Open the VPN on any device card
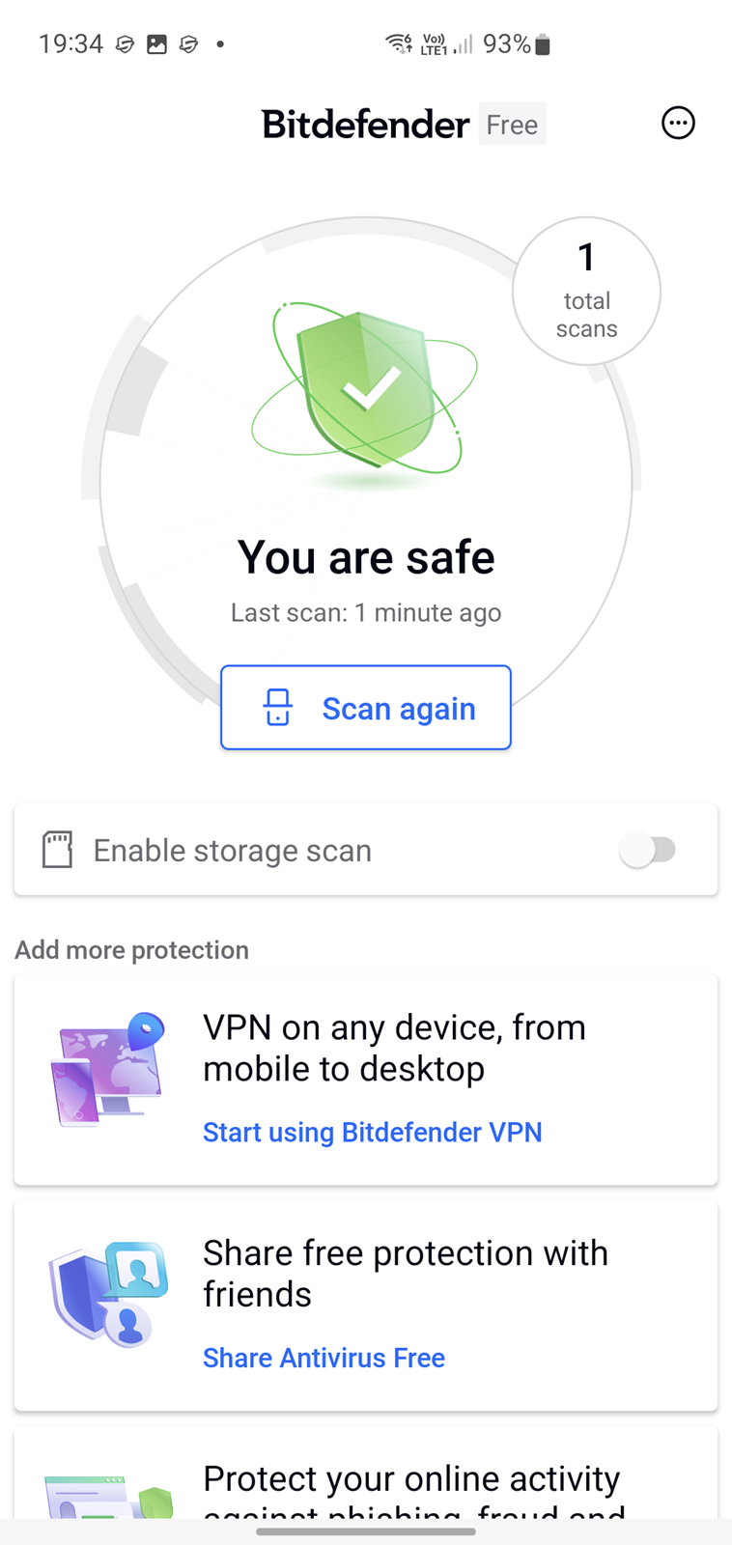Viewport: 732px width, 1545px height. [x=366, y=1080]
